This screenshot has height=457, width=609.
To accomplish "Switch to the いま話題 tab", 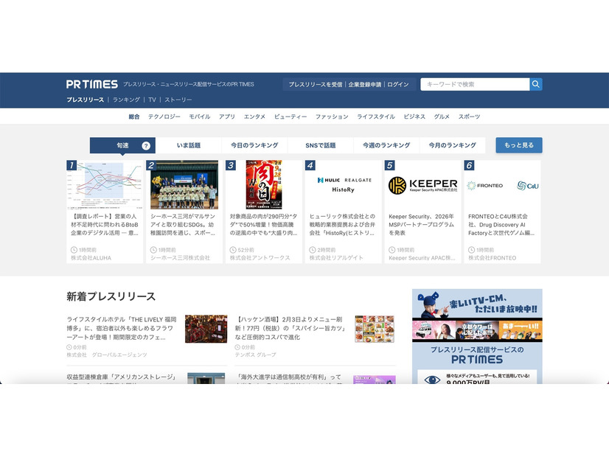I will click(x=188, y=145).
